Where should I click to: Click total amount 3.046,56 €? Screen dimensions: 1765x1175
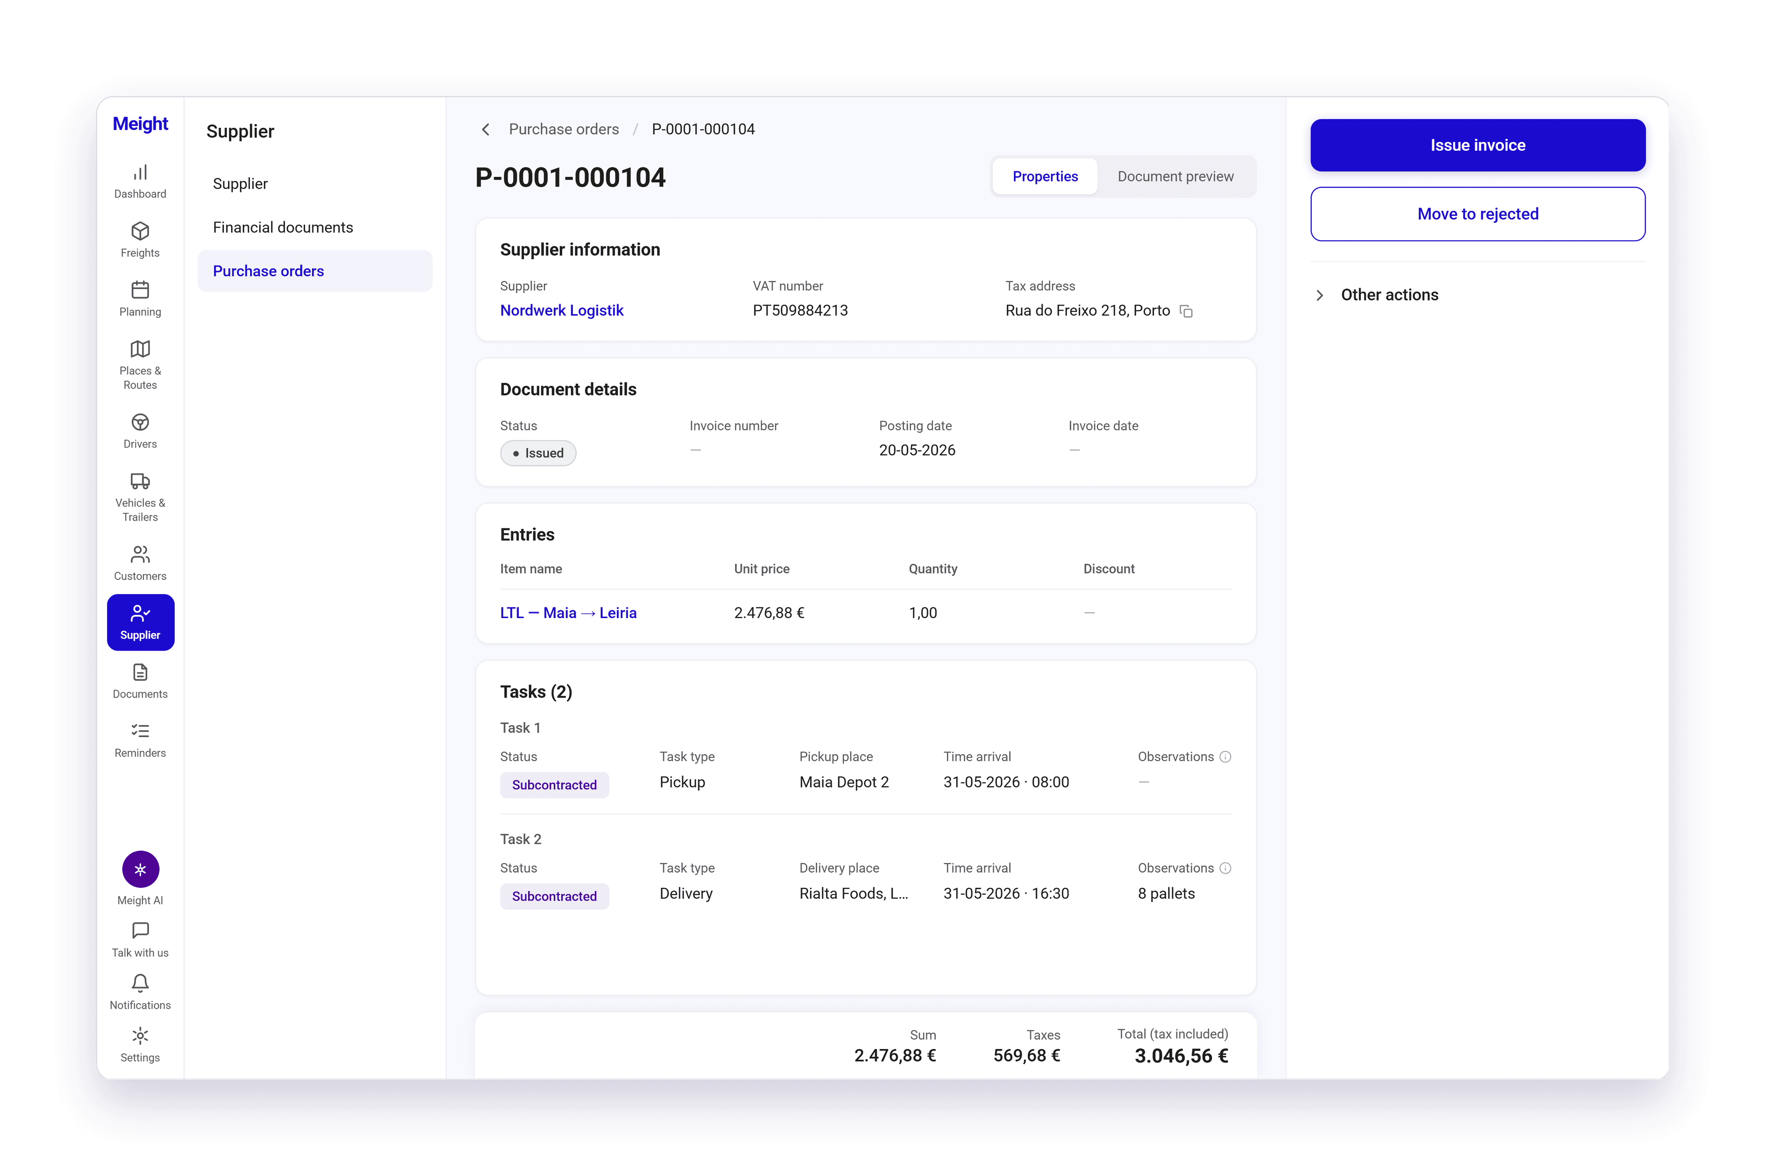click(x=1181, y=1056)
